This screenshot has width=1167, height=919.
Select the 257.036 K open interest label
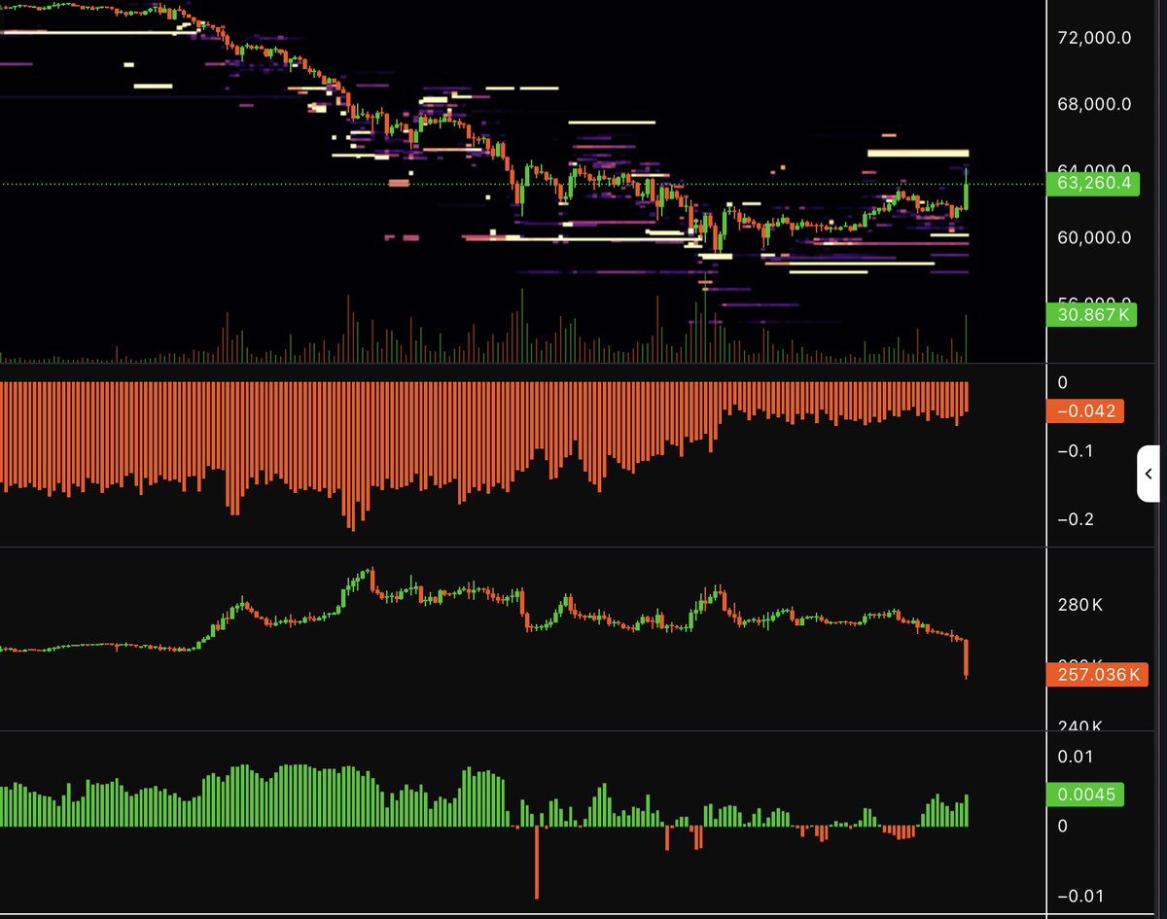1098,674
